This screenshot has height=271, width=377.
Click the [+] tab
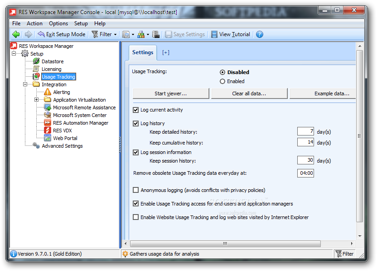166,52
